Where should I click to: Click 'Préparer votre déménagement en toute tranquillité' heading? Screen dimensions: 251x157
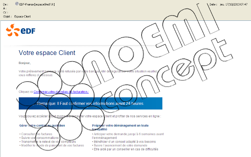120,127
